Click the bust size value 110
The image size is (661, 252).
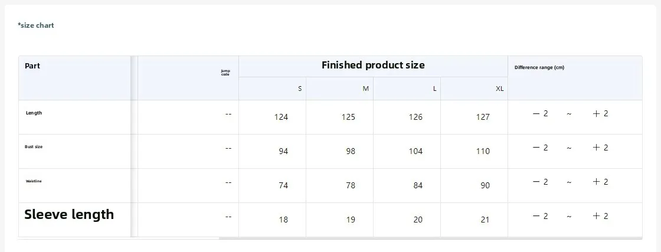pyautogui.click(x=483, y=151)
